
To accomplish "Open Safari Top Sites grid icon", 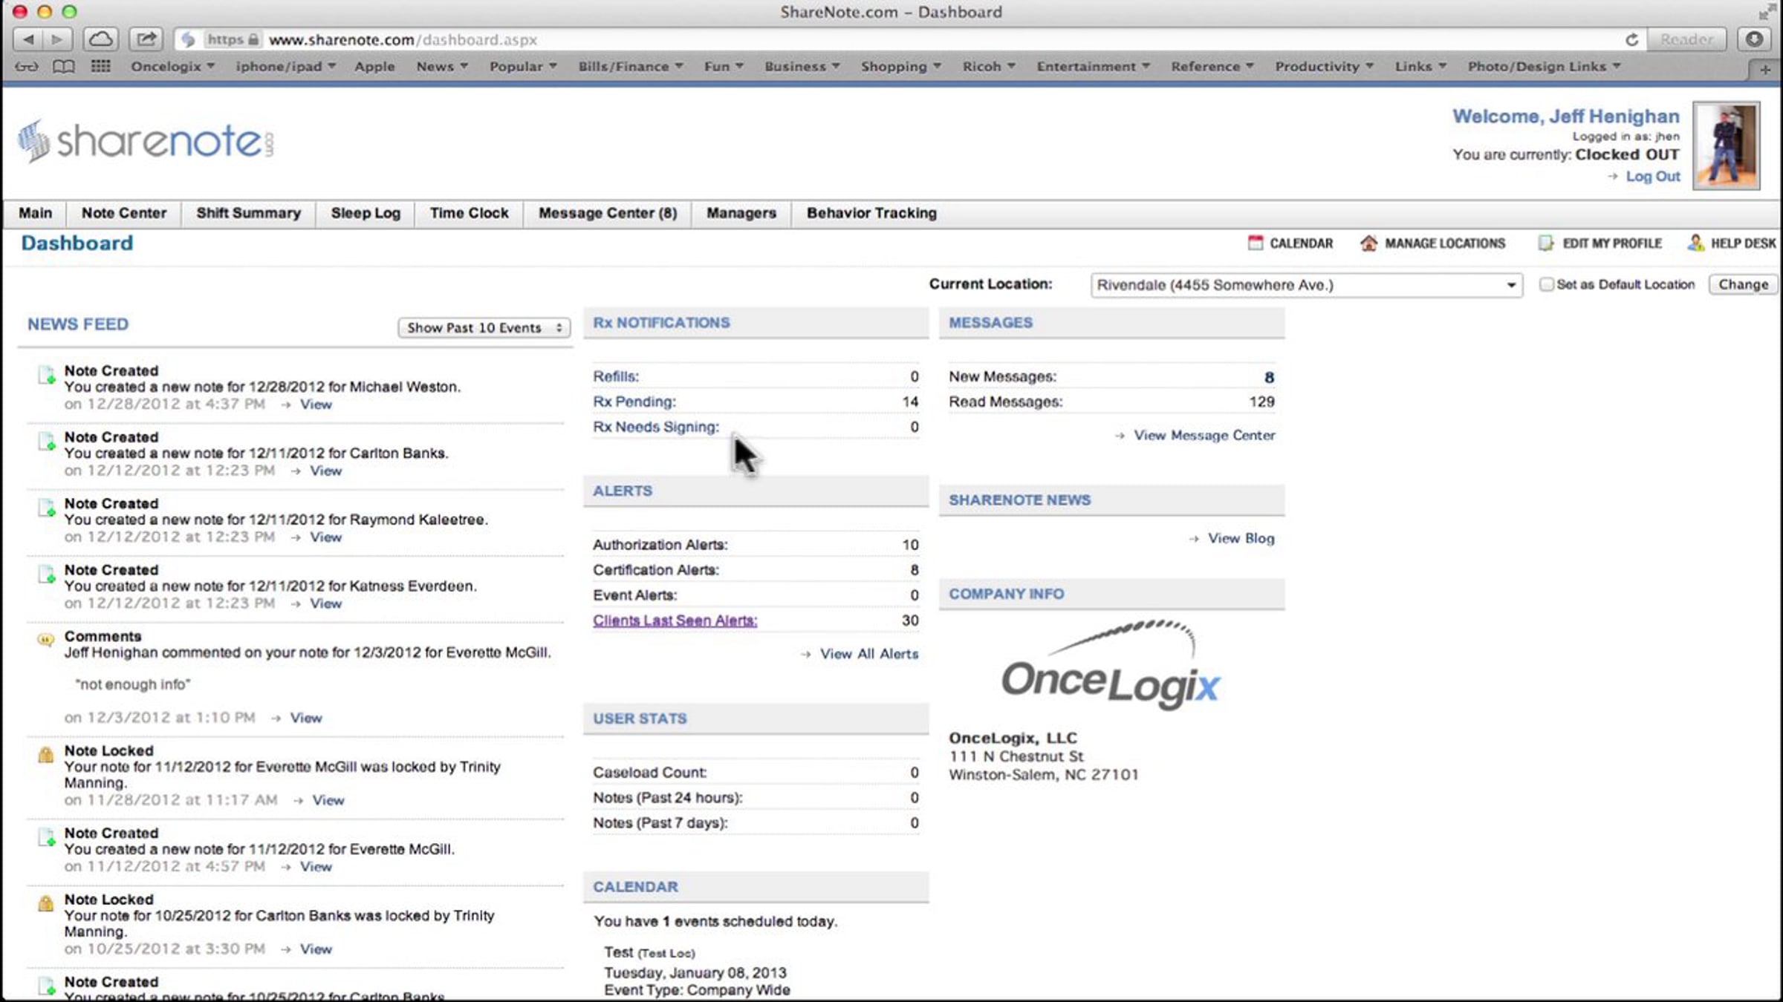I will tap(100, 67).
